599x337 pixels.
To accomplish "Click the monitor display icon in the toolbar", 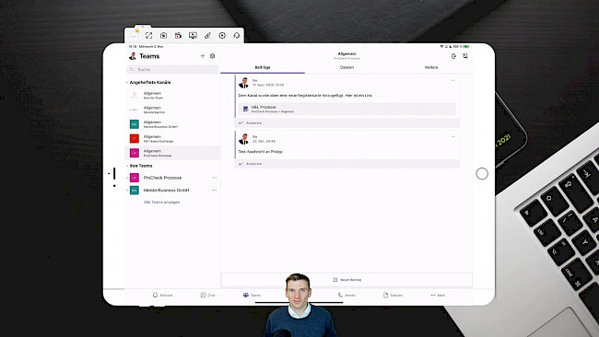I will [193, 36].
